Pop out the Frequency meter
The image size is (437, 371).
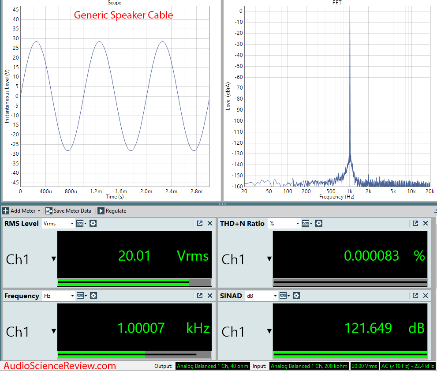(x=200, y=296)
